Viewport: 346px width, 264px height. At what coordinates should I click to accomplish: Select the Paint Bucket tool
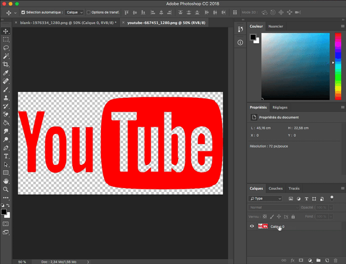(x=6, y=123)
